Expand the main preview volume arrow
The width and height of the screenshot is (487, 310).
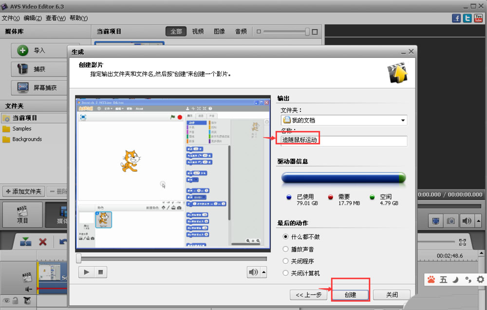(x=478, y=221)
